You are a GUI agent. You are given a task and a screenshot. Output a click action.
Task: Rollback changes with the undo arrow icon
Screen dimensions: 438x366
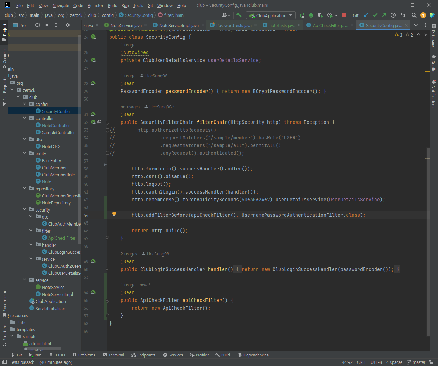click(x=402, y=15)
